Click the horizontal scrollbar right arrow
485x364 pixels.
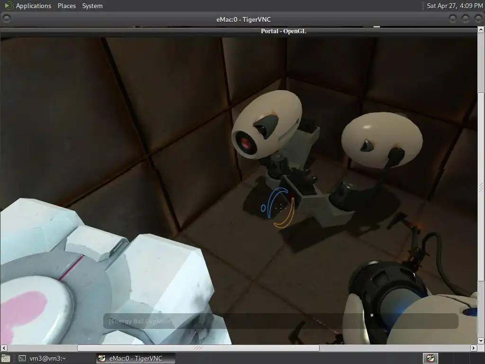(x=474, y=348)
